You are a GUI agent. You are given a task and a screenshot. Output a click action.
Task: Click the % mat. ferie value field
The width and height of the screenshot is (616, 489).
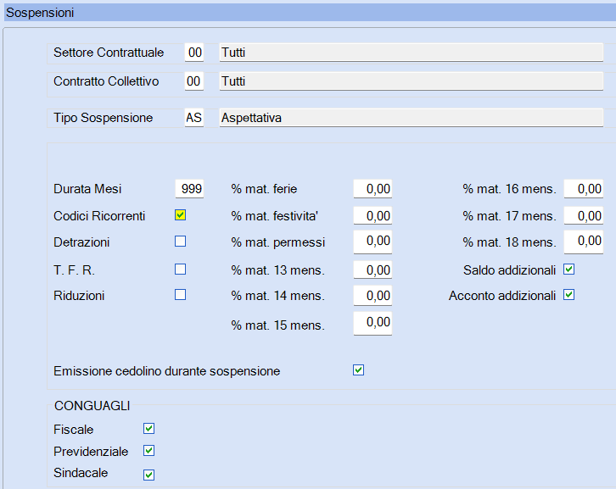[x=372, y=189]
